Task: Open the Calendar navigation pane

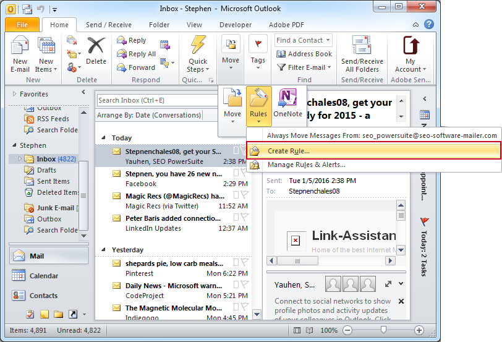Action: pos(43,276)
